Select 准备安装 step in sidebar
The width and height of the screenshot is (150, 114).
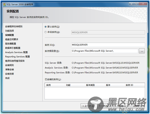9,69
